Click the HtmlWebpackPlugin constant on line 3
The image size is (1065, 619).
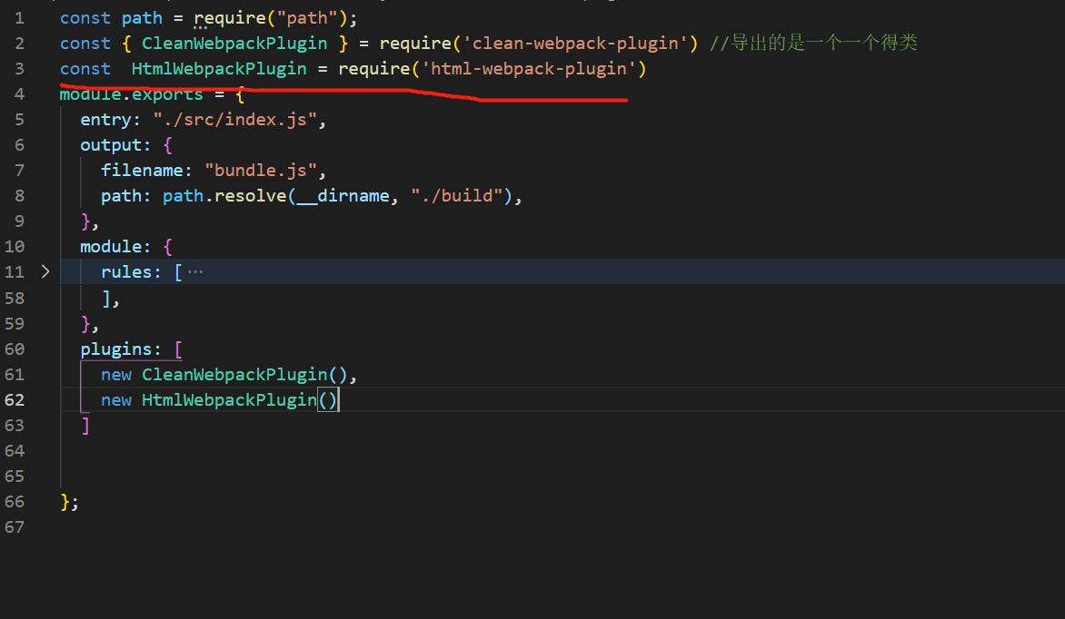(x=219, y=69)
